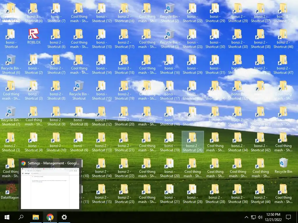Select bonzi 2 - Shortcut (17) folder
298x223 pixels.
pos(125,39)
